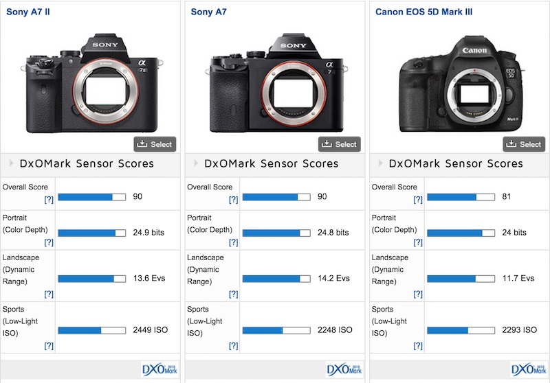The image size is (550, 383).
Task: Open Landscape help [?] for Sony A7 II
Action: pos(49,294)
